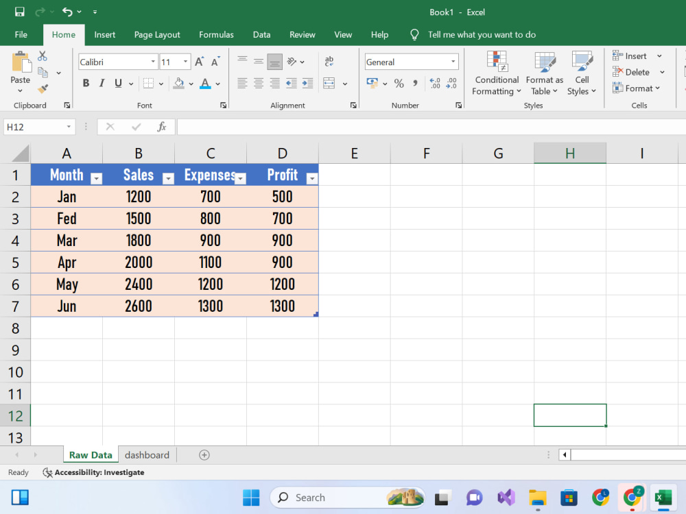Viewport: 686px width, 514px height.
Task: Open the Number format dialog launcher
Action: (x=458, y=106)
